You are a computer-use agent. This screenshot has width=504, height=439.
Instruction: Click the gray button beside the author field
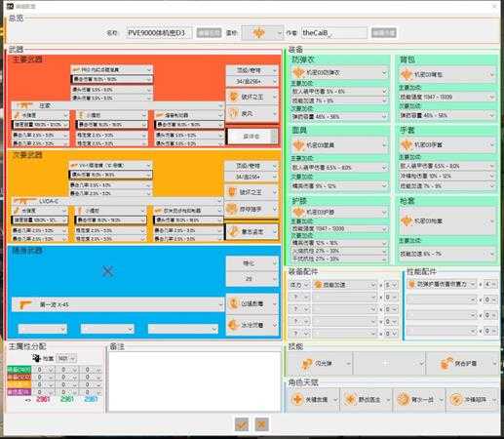pos(383,33)
